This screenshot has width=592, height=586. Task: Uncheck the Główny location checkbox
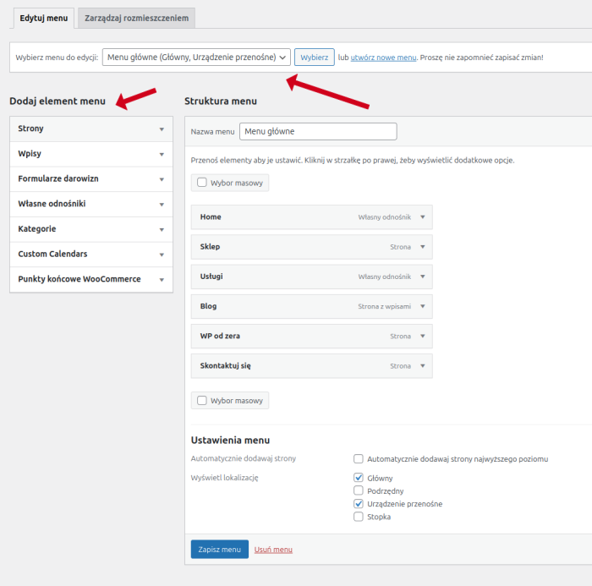pyautogui.click(x=359, y=478)
